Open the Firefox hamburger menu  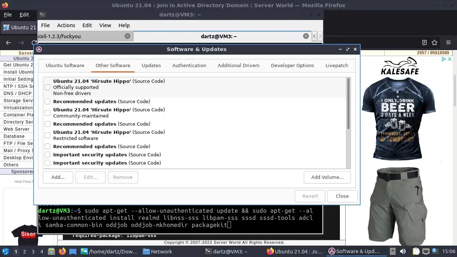[x=448, y=42]
